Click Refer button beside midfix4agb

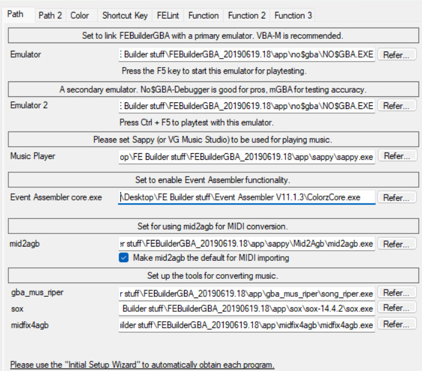[x=396, y=324]
